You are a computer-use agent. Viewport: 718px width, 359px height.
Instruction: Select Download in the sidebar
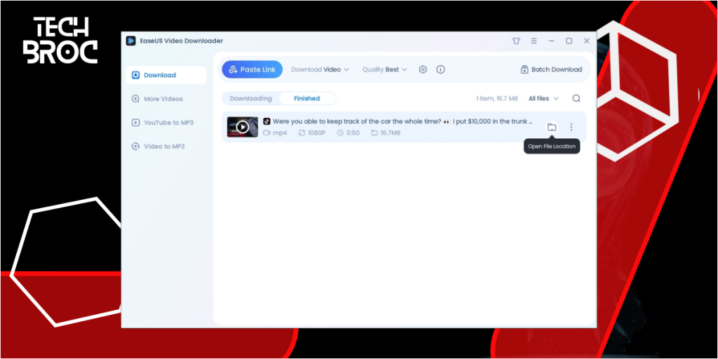165,75
